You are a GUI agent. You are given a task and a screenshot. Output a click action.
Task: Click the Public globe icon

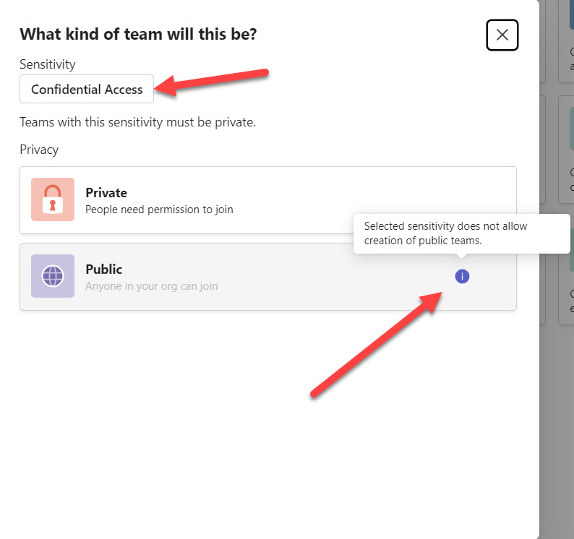pos(53,276)
